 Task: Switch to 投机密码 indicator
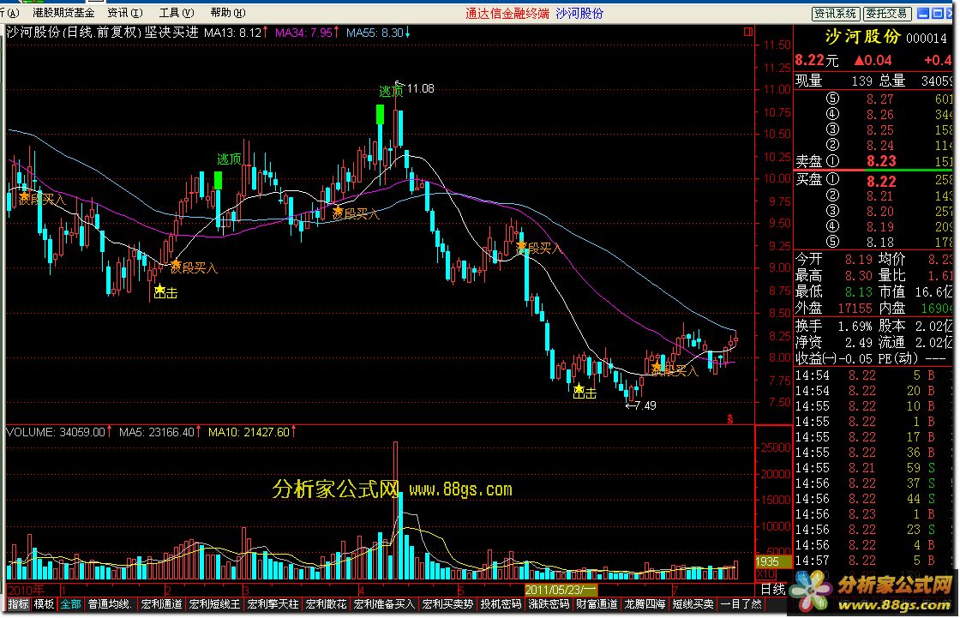pyautogui.click(x=501, y=604)
